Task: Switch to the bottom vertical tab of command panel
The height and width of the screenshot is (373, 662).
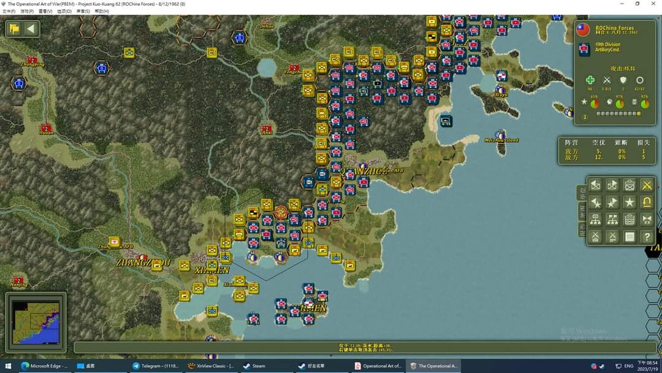Action: coord(582,229)
